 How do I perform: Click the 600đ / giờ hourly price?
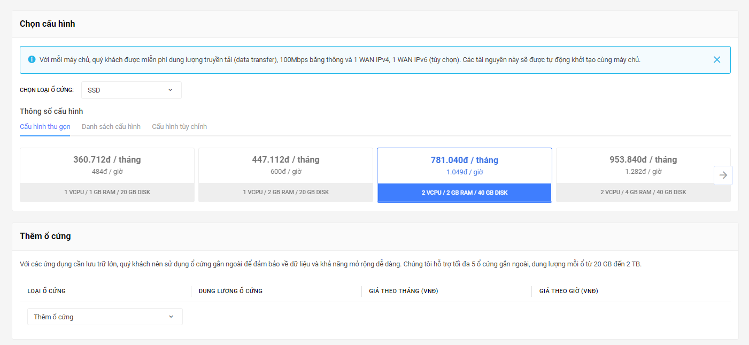285,172
